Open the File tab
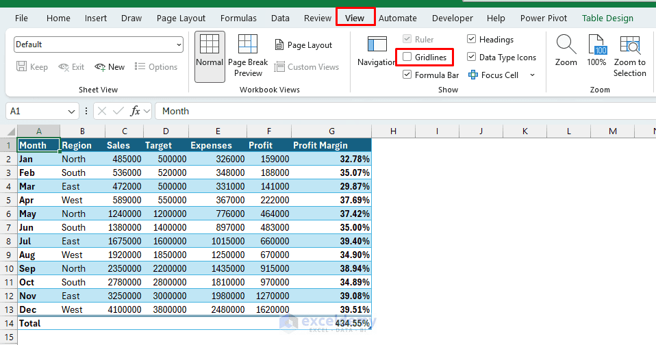Viewport: 656px width, 345px height. coord(21,18)
